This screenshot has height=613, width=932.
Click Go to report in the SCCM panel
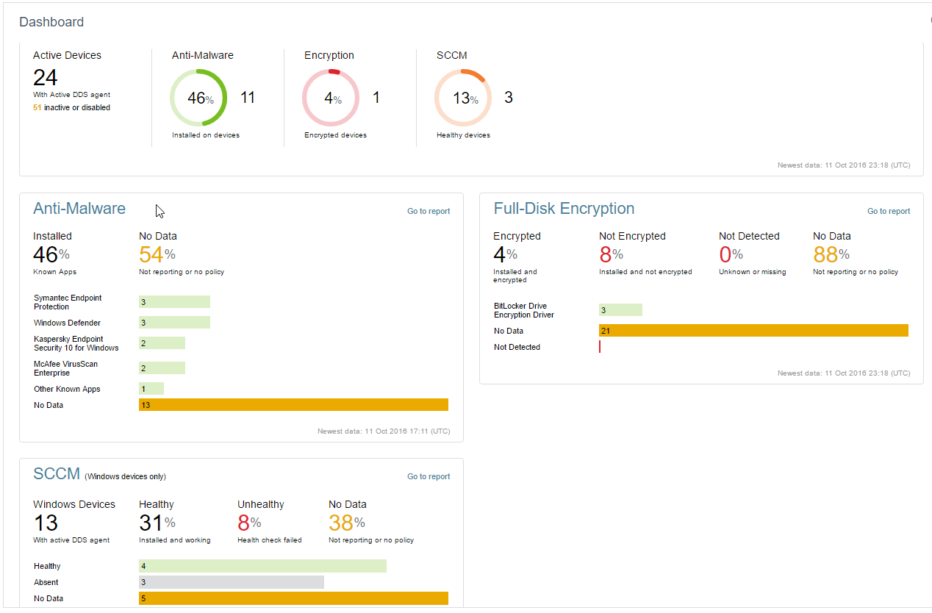(x=429, y=476)
